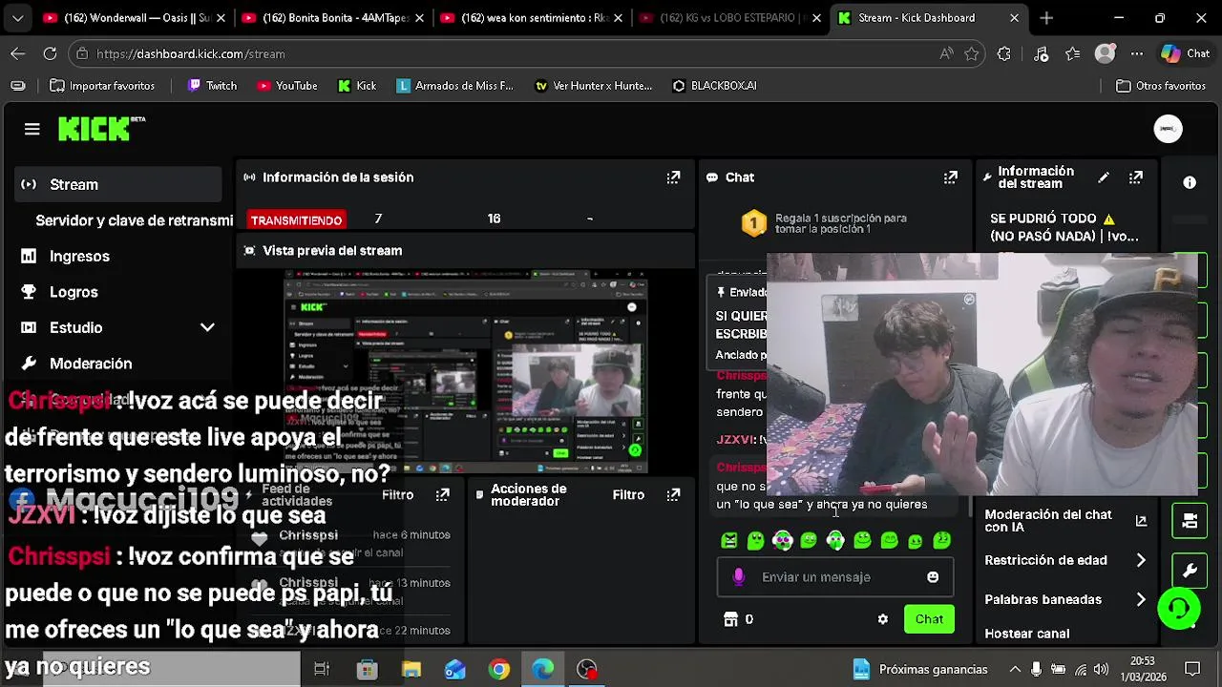Open the user avatar menu in the dashboard header
This screenshot has height=687, width=1222.
[1168, 129]
